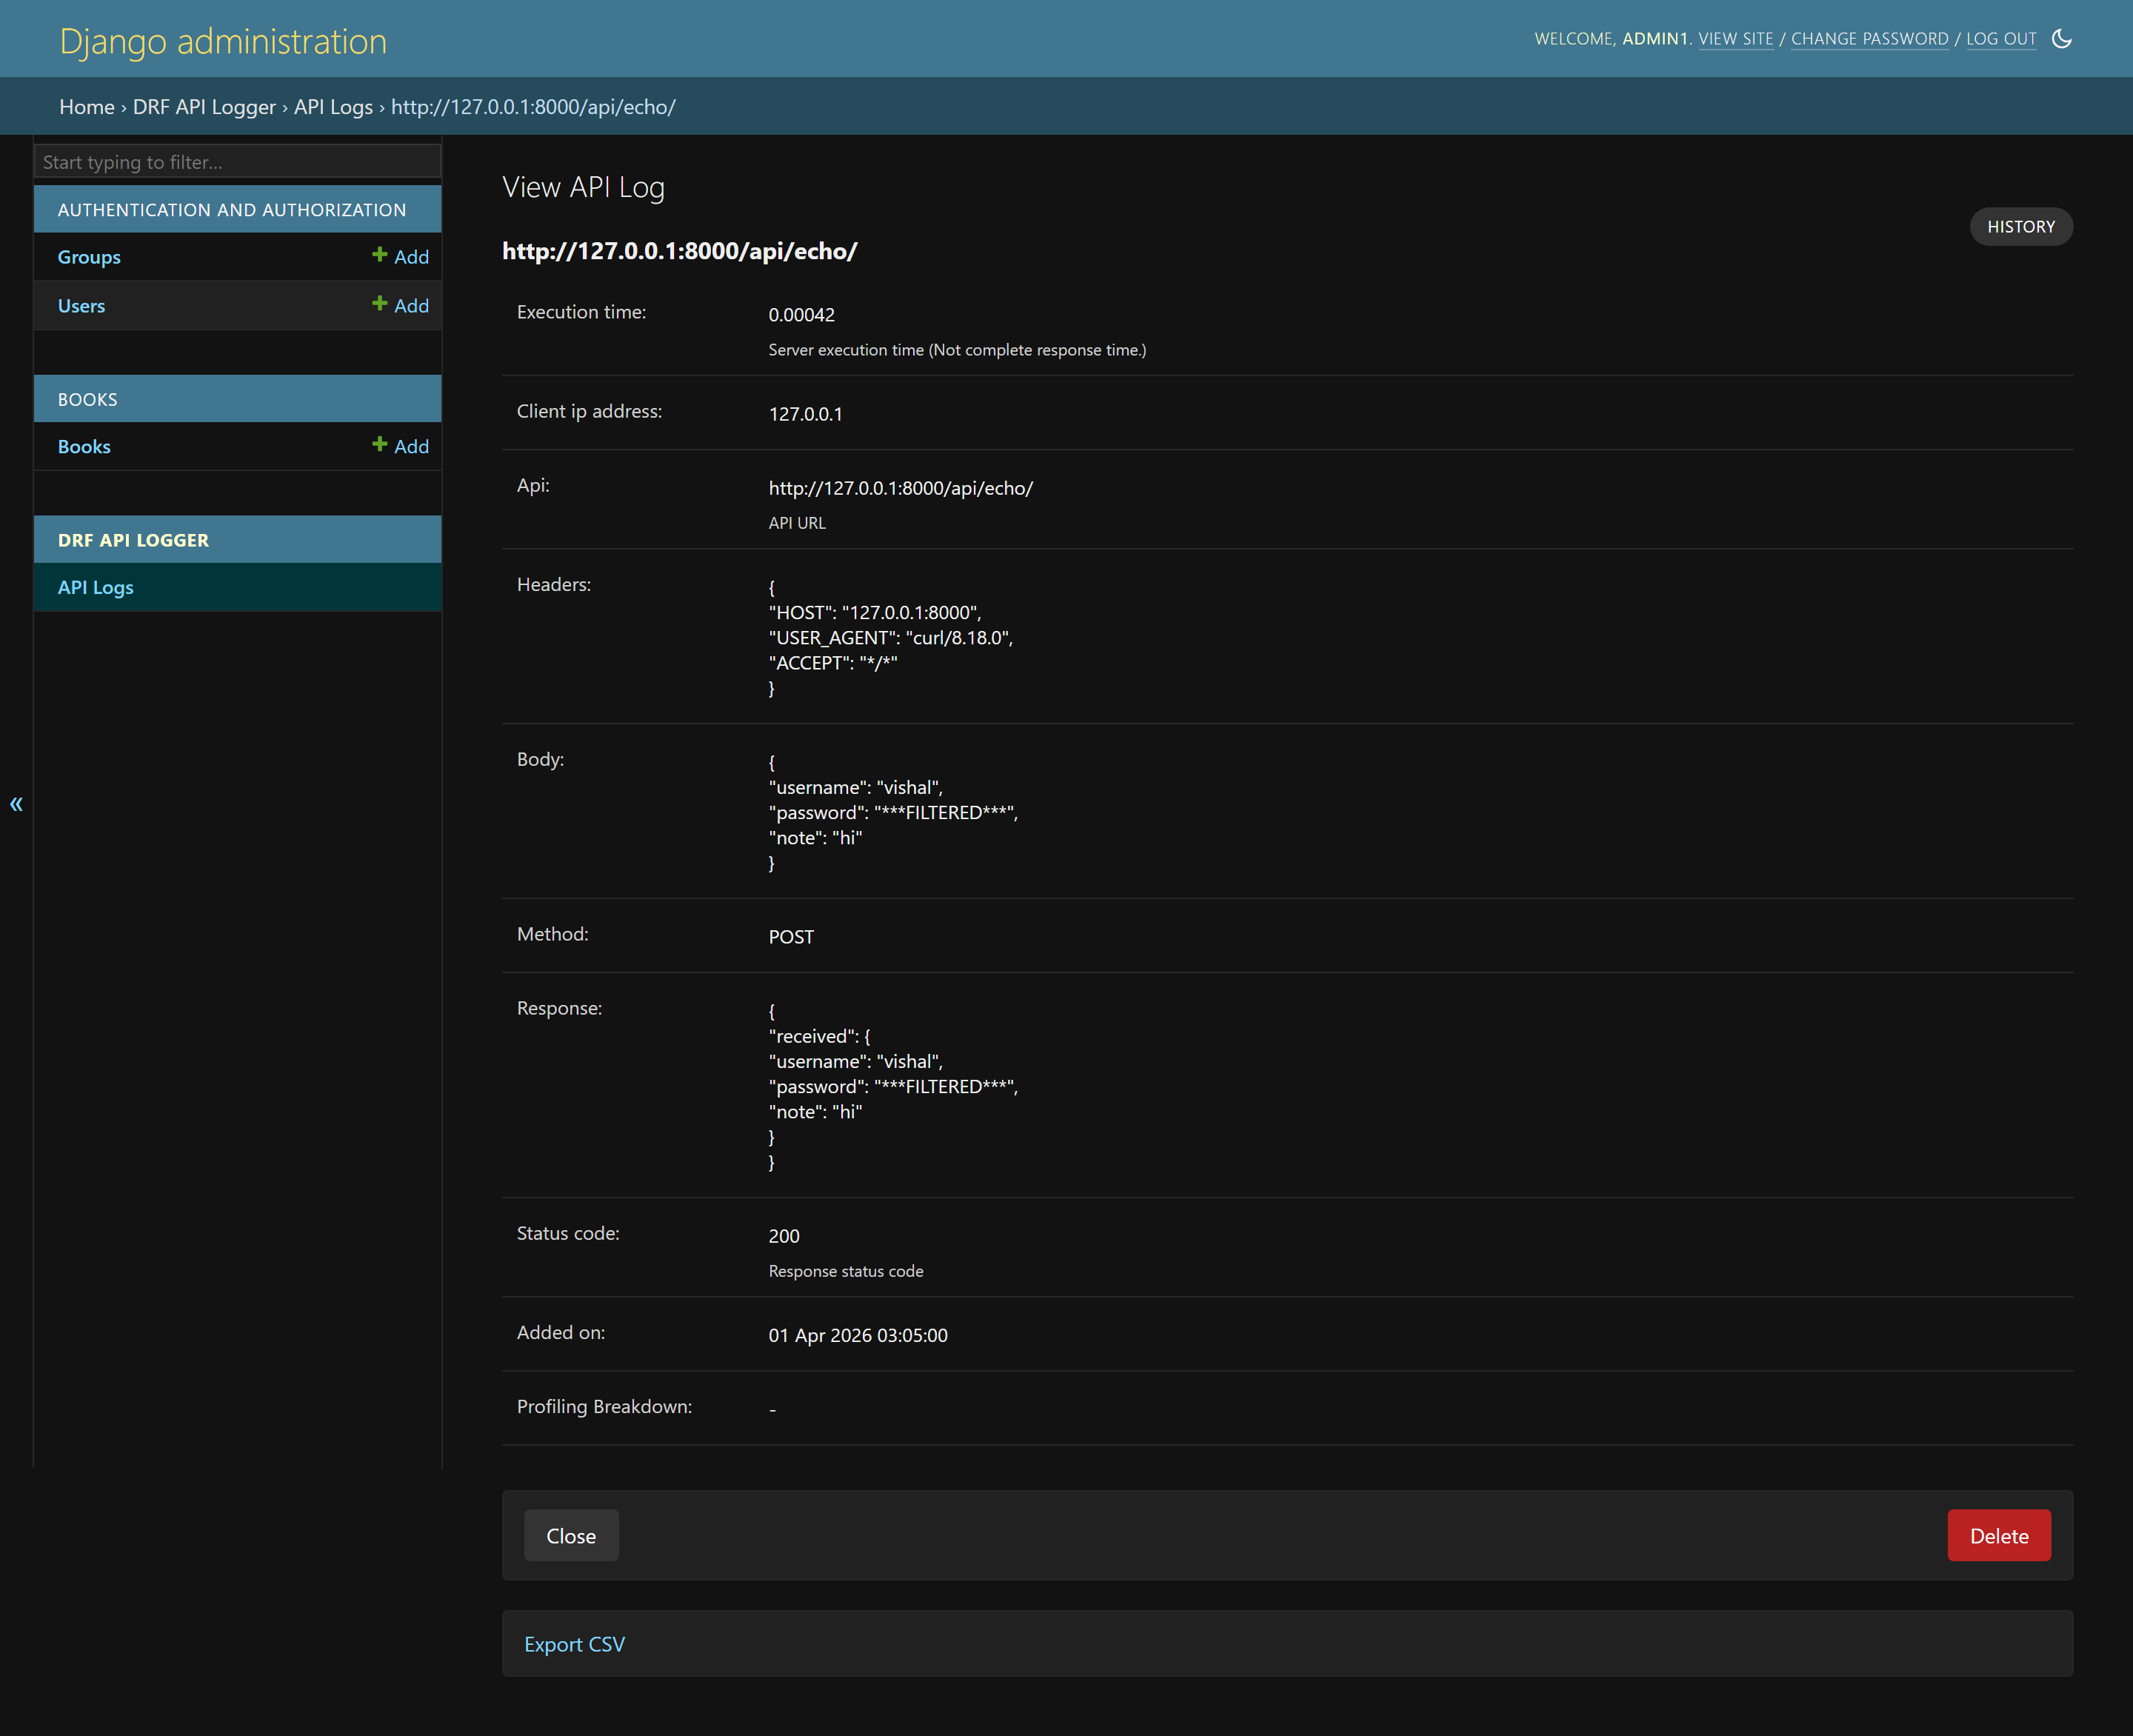The image size is (2133, 1736).
Task: Open DRF API Logger in the breadcrumb
Action: [x=204, y=107]
